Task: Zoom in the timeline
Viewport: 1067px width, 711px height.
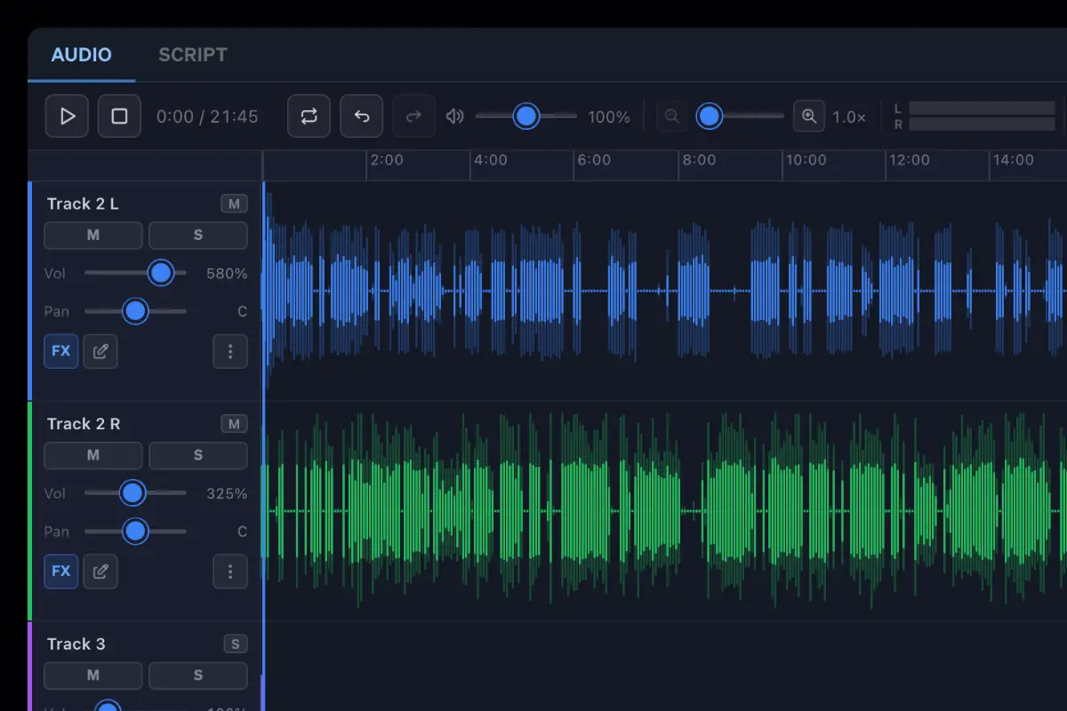Action: click(x=809, y=116)
